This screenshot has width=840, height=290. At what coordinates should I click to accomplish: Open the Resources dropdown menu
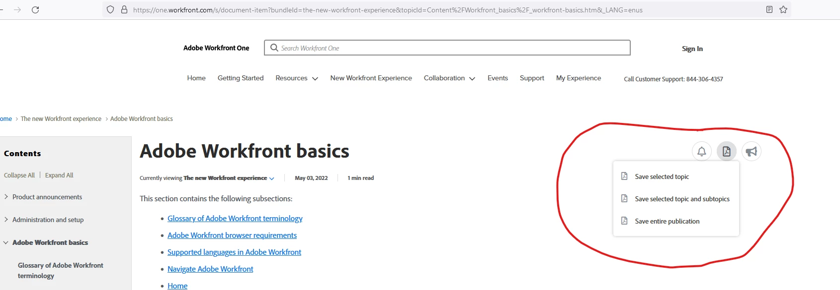pyautogui.click(x=297, y=78)
